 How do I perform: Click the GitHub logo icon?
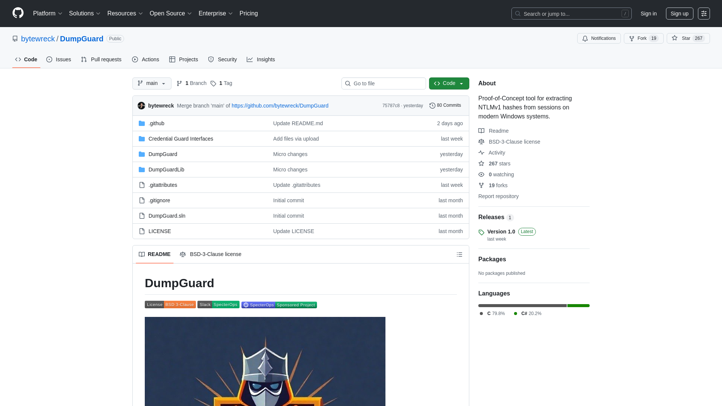18,13
